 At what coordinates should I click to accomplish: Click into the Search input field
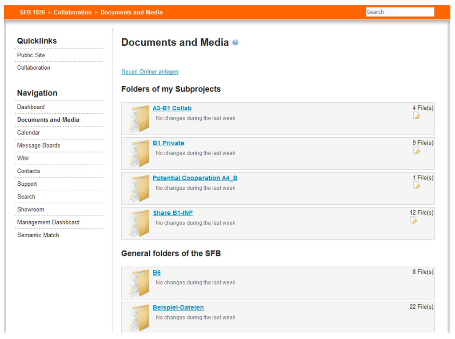[399, 12]
